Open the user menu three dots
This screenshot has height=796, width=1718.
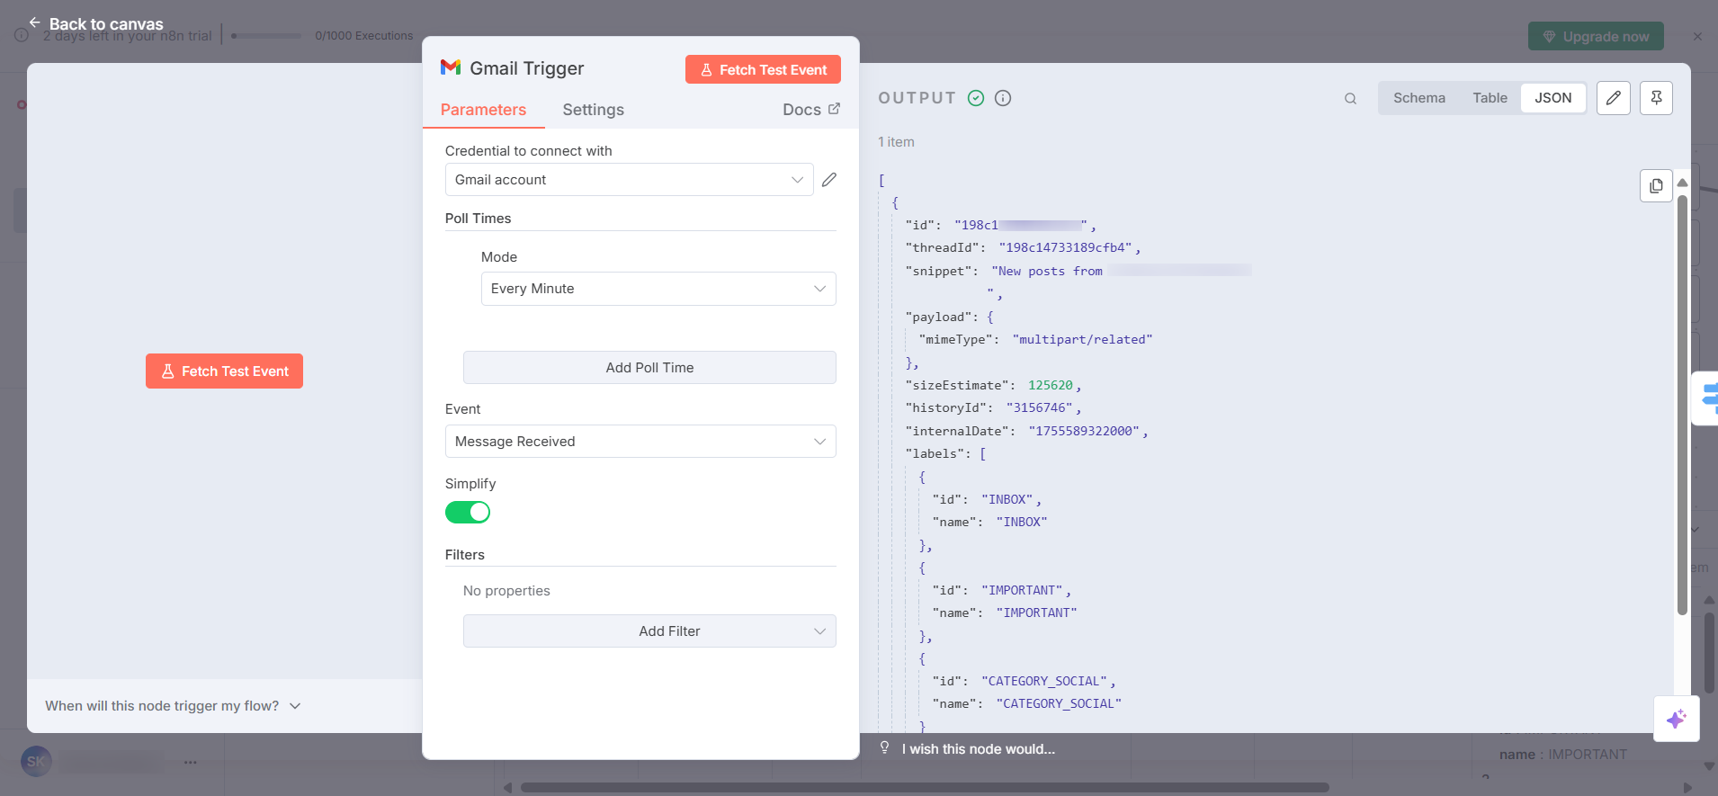[x=191, y=762]
